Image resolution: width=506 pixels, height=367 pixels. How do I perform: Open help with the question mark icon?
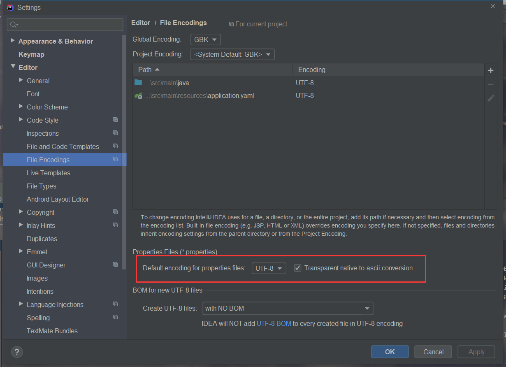tap(16, 352)
